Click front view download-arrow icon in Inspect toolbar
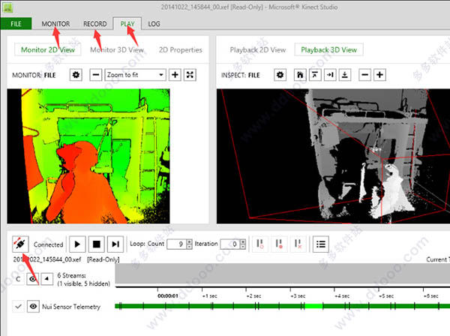The height and width of the screenshot is (336, 450). [345, 75]
